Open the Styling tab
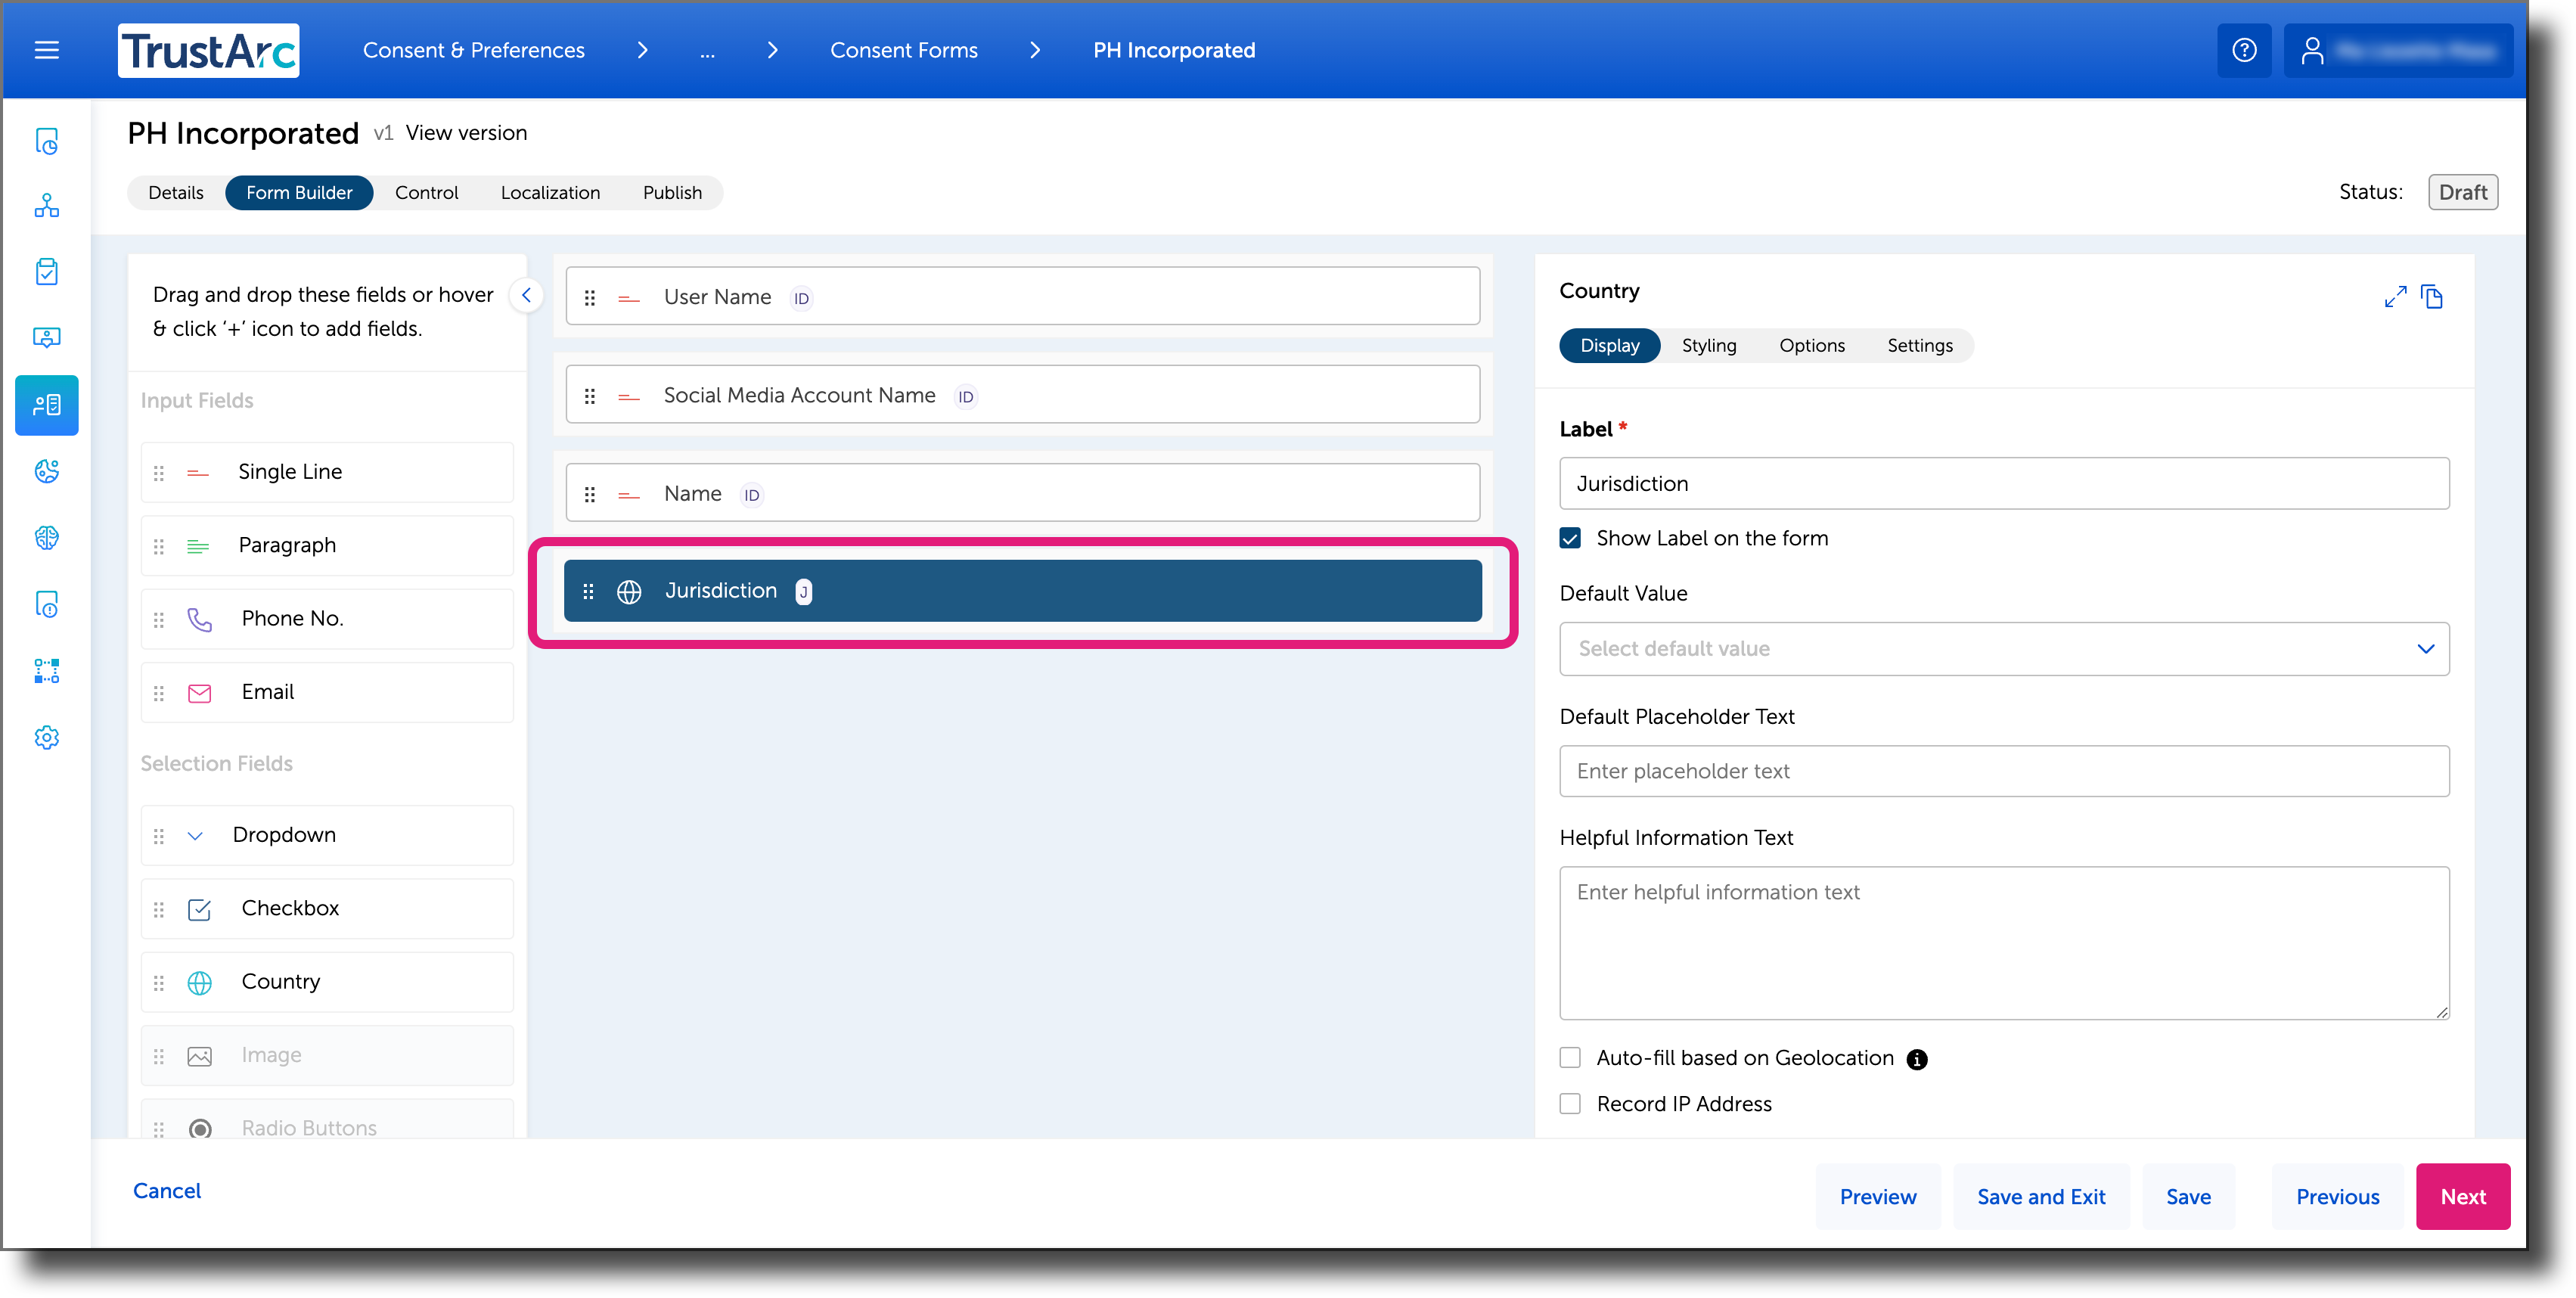 pos(1708,345)
